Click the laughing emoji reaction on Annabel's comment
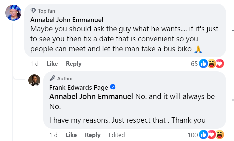Image resolution: width=234 pixels, height=141 pixels. tap(212, 63)
